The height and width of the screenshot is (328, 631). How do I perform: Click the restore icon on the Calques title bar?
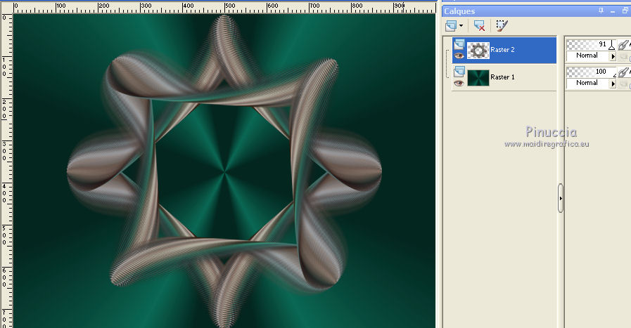[625, 11]
